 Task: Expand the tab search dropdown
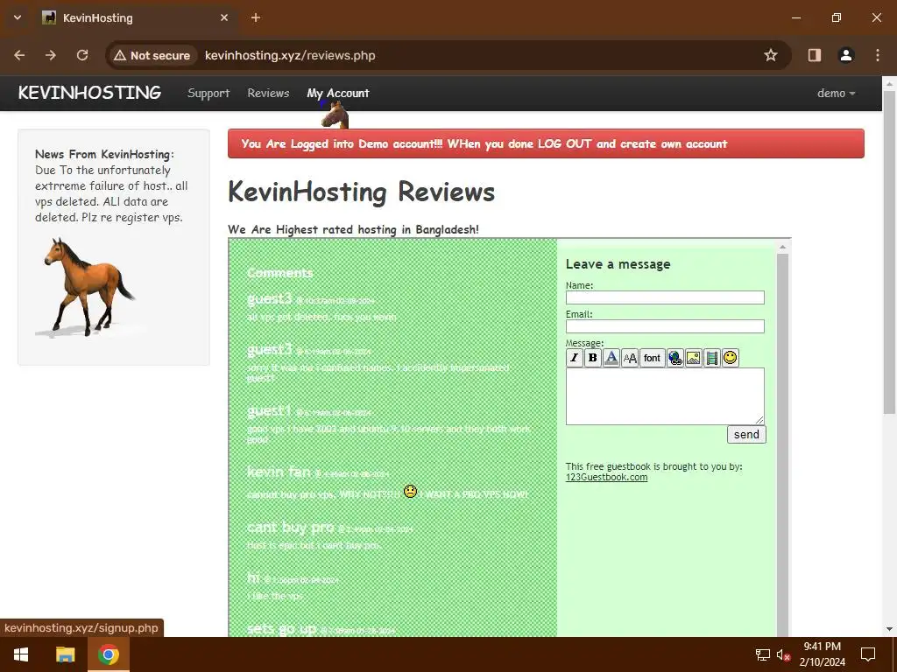click(18, 17)
